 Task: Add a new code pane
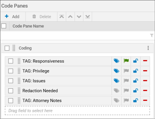click(12, 16)
